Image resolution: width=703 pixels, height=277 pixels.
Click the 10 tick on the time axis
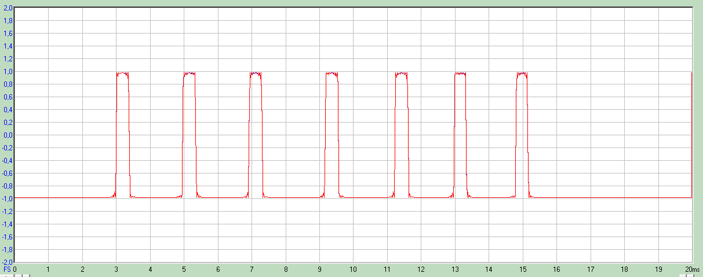tap(354, 269)
